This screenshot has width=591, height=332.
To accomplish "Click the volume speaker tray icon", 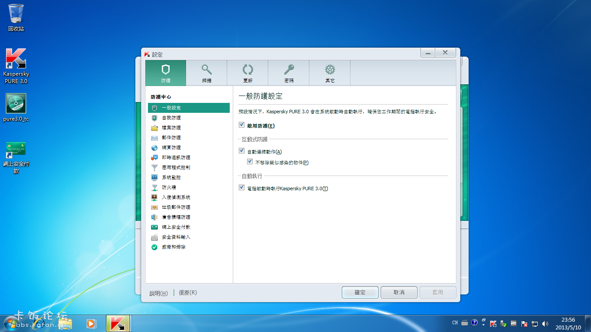I will point(545,323).
